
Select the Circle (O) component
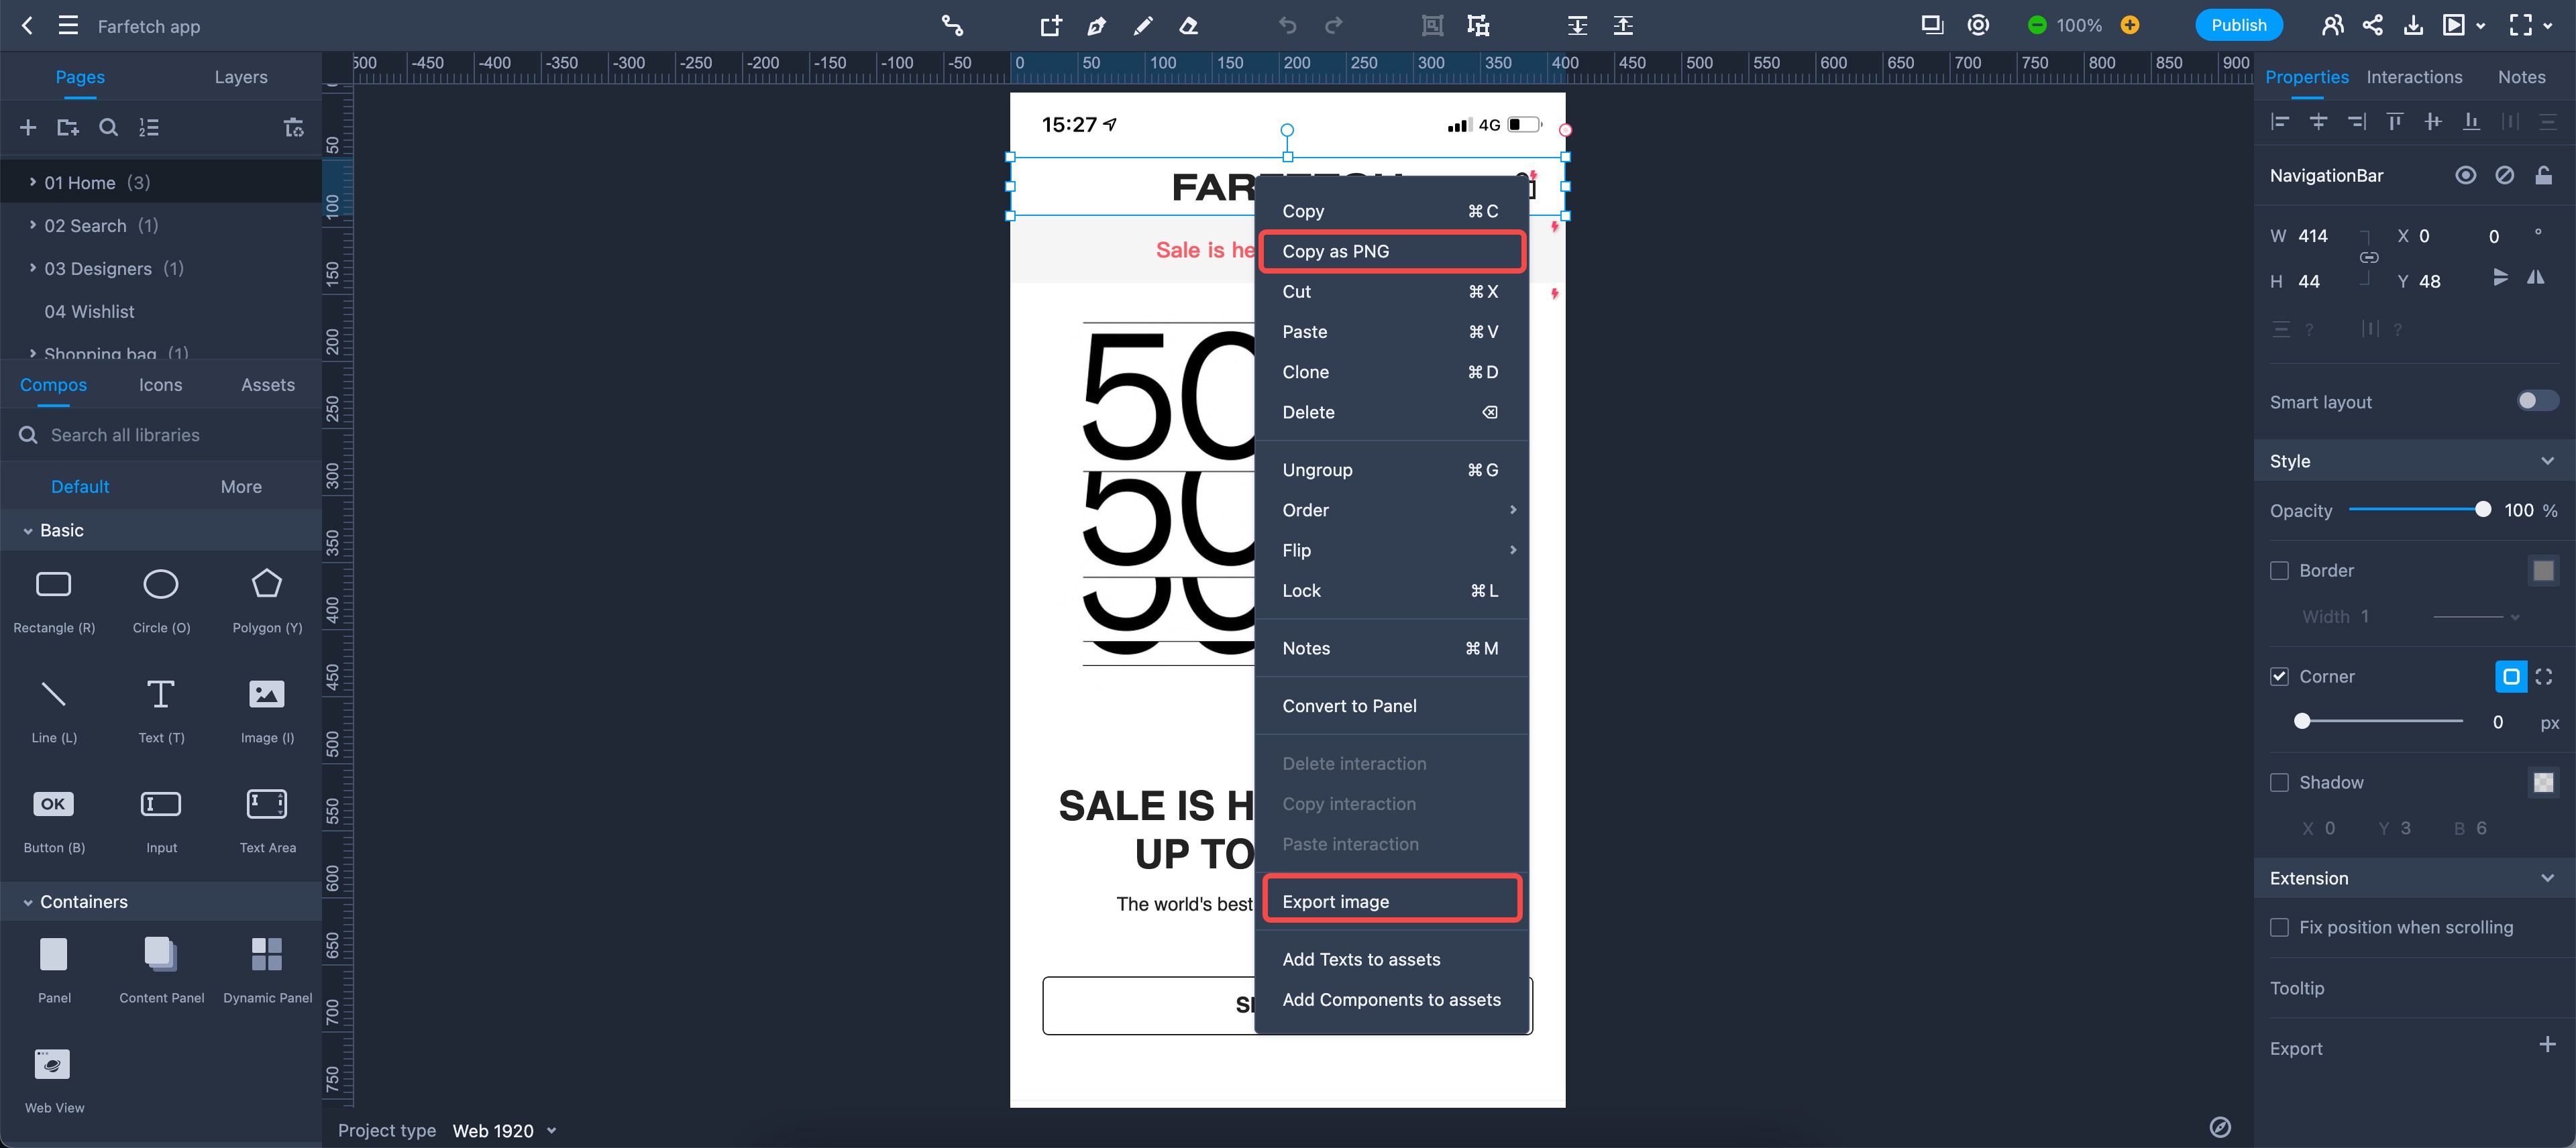[161, 601]
